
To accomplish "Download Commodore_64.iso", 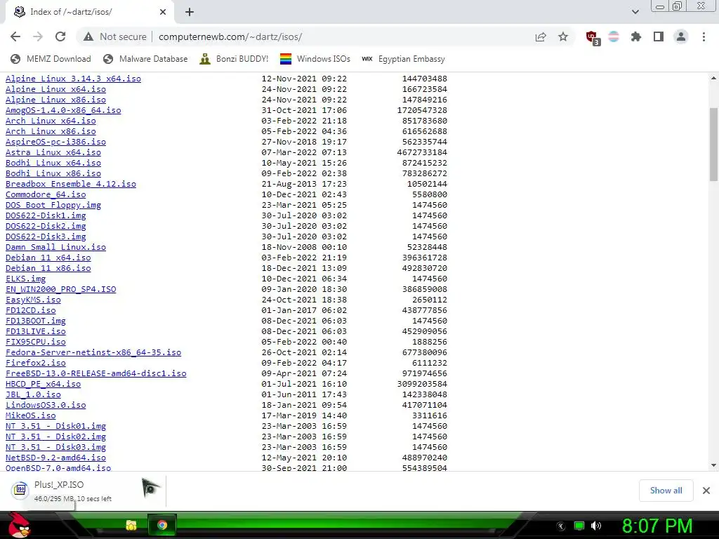I will coord(46,194).
